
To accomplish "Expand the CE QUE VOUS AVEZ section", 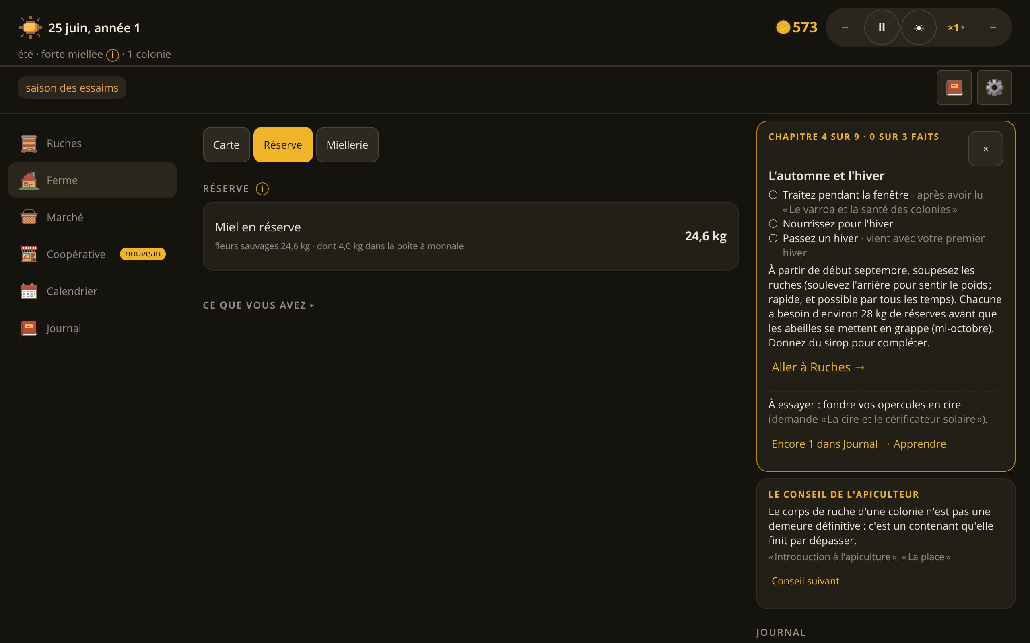I will (x=258, y=305).
